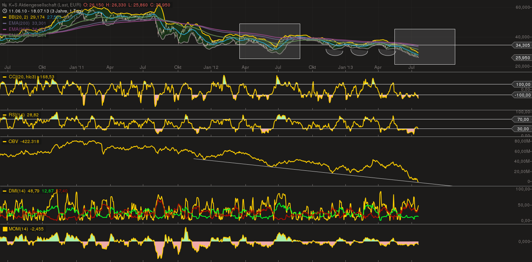Viewport: 532px width, 262px height.
Task: Click the 60,000 price axis label
Action: pos(524,7)
